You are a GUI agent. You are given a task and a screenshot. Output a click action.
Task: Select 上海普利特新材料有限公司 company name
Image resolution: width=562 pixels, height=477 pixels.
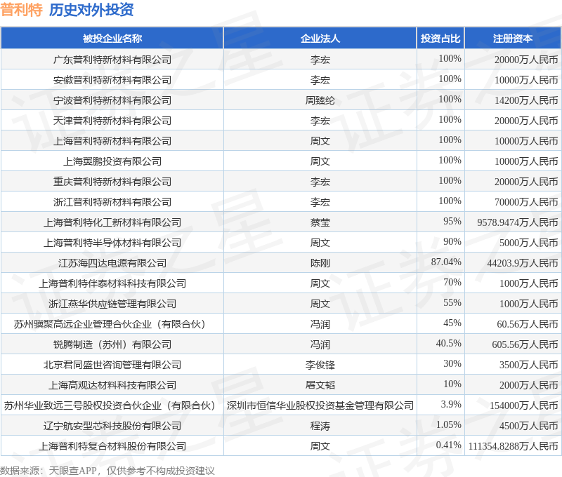click(112, 142)
